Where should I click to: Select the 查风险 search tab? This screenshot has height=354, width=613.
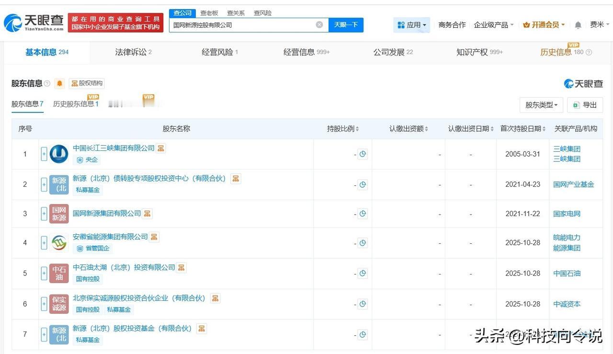(262, 13)
